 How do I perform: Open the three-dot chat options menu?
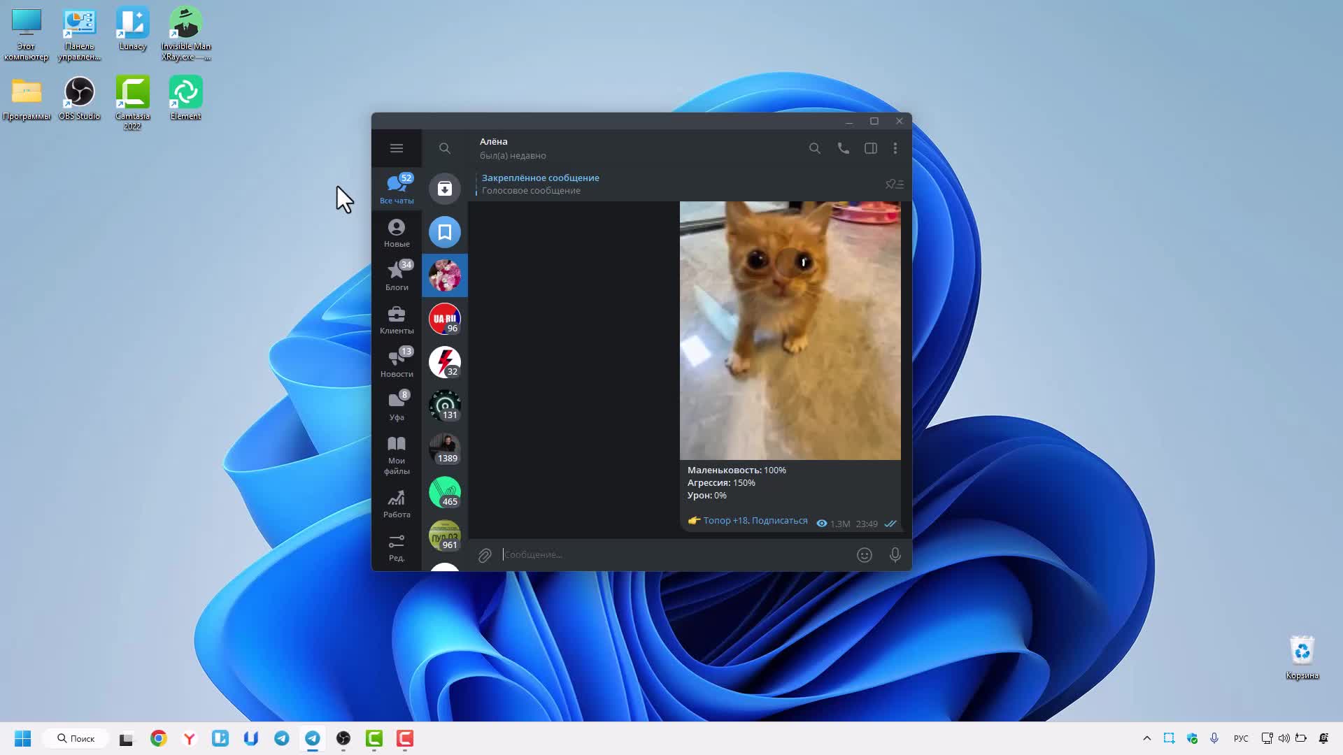895,148
